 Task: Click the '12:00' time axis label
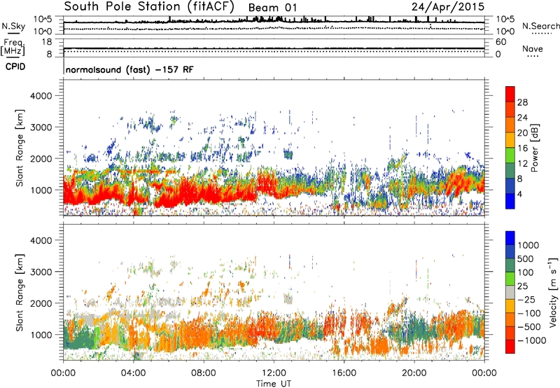[274, 373]
